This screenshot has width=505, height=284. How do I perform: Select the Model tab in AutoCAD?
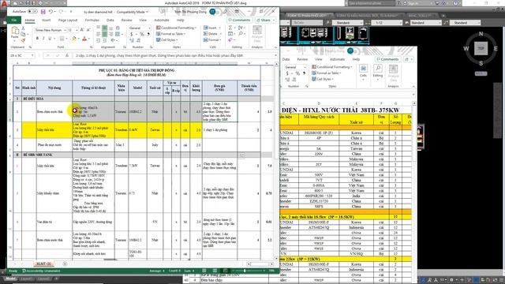[10, 278]
